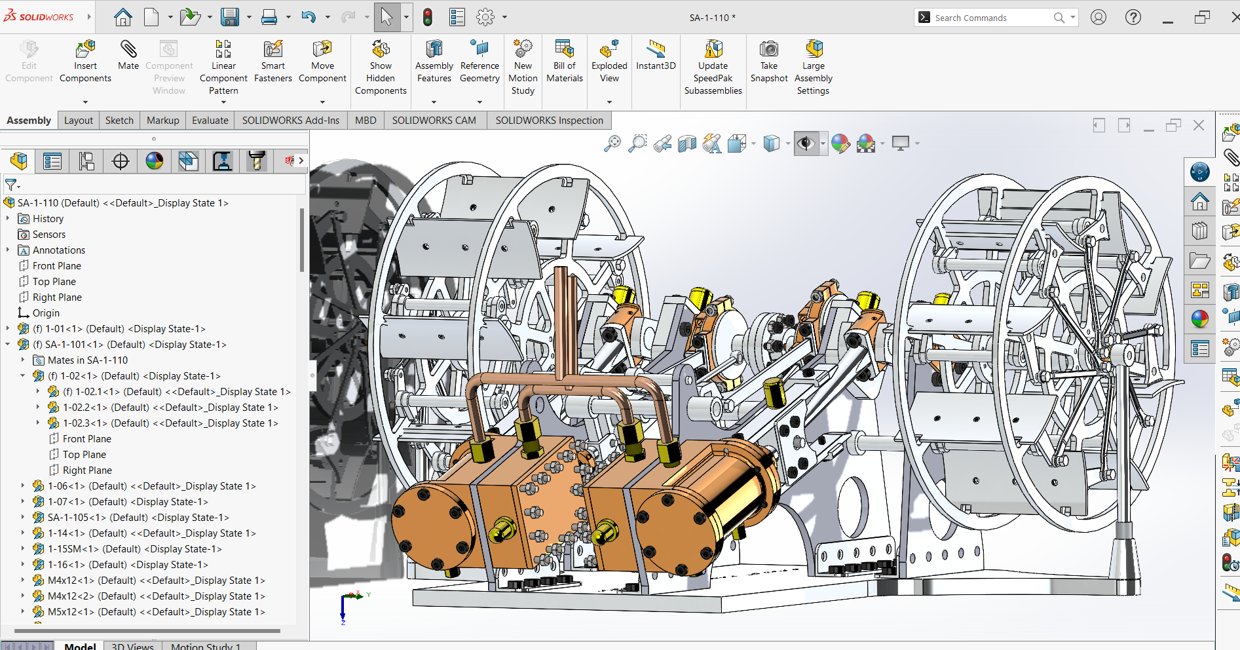Screen dimensions: 1240x650
Task: Open Smart Fasteners tool
Action: 273,62
